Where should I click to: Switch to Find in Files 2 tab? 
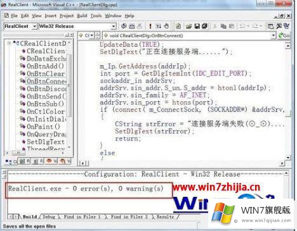coord(129,216)
